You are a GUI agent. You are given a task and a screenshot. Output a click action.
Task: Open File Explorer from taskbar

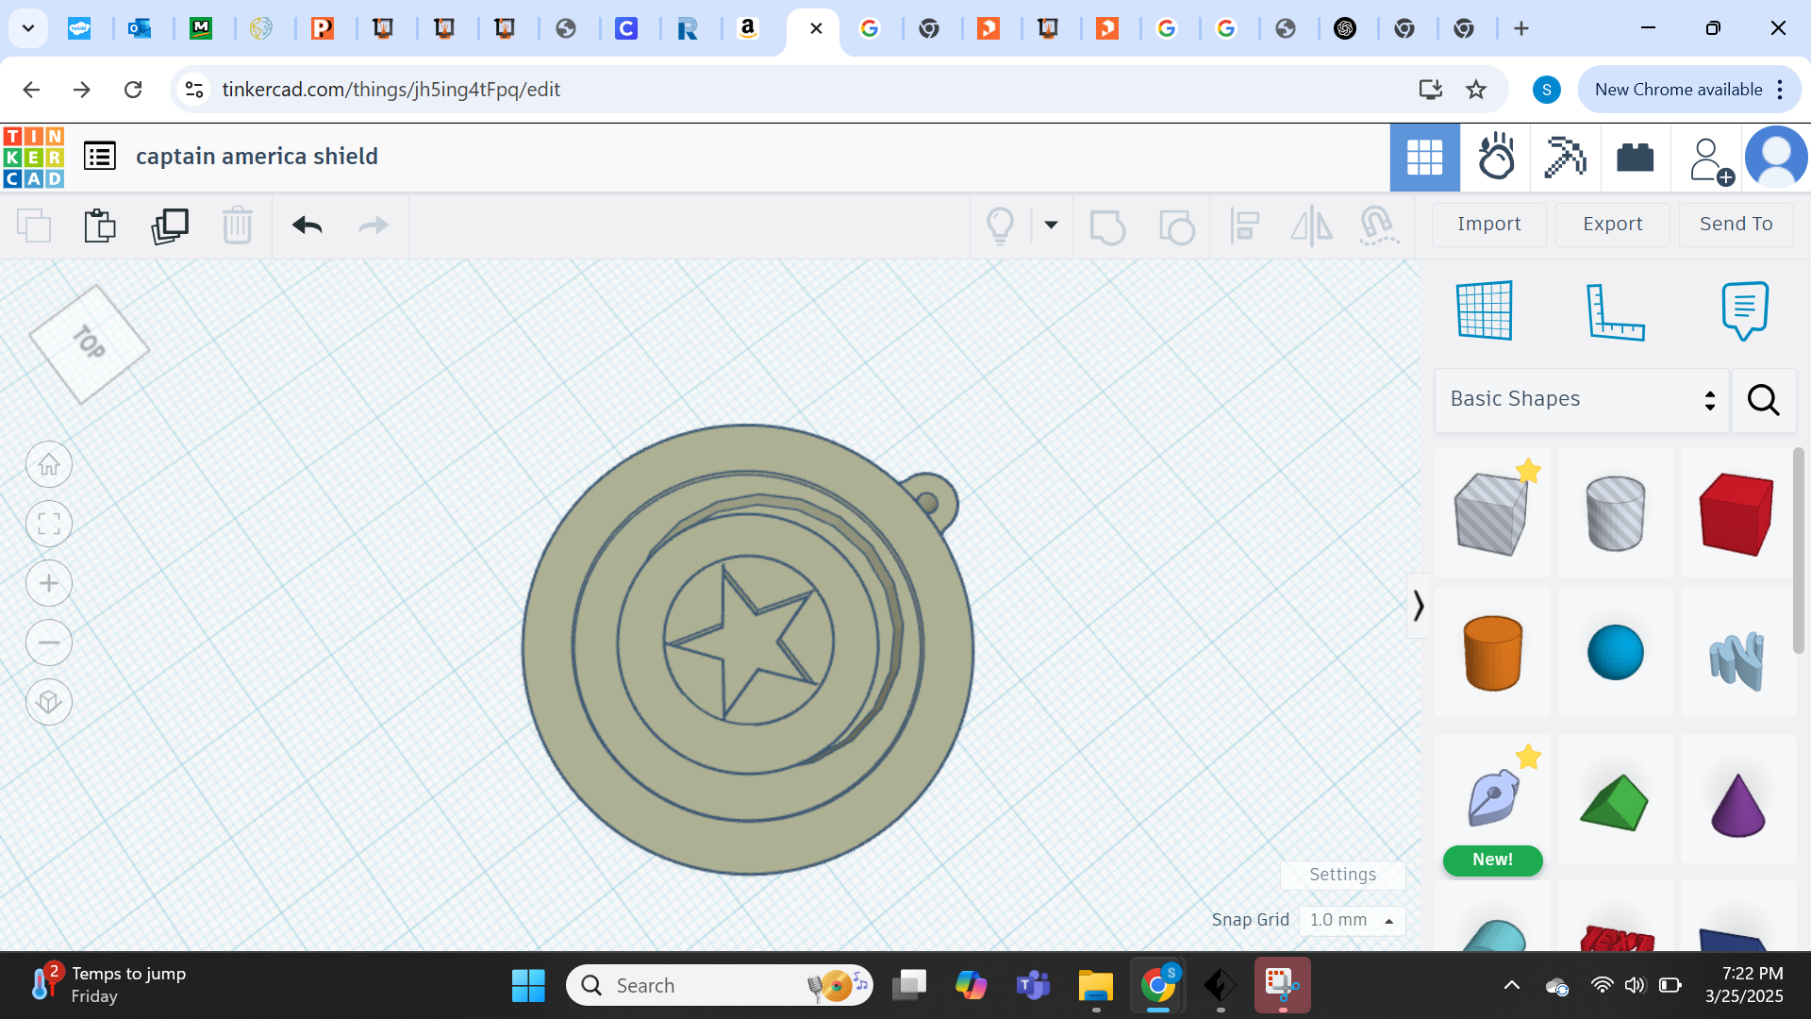pyautogui.click(x=1096, y=986)
